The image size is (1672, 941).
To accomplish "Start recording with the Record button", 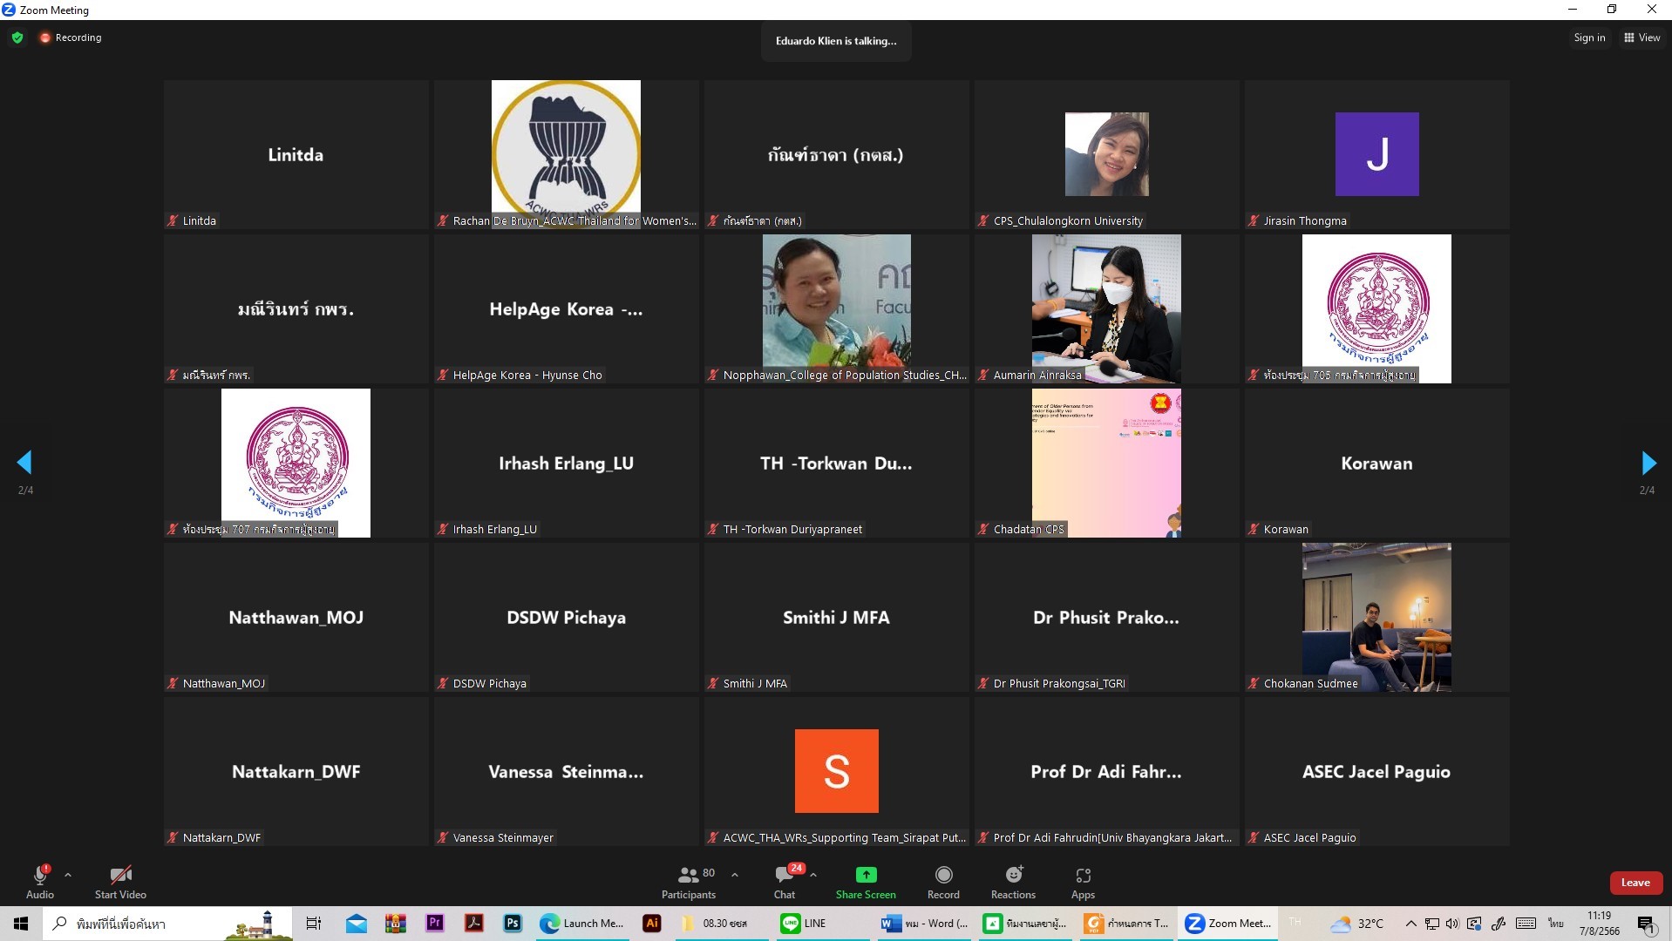I will pos(943,881).
